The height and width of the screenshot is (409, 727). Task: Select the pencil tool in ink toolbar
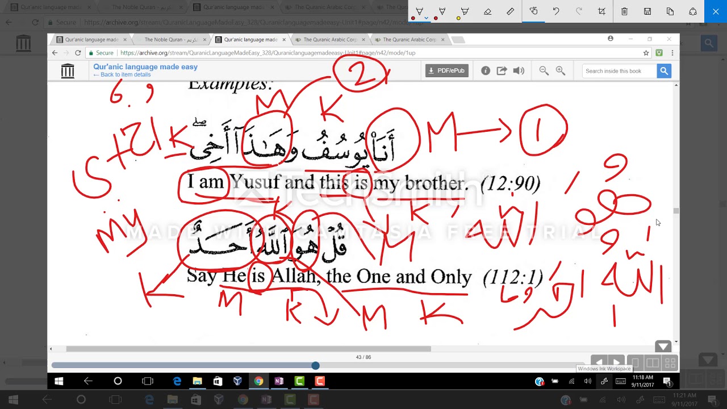coord(442,11)
